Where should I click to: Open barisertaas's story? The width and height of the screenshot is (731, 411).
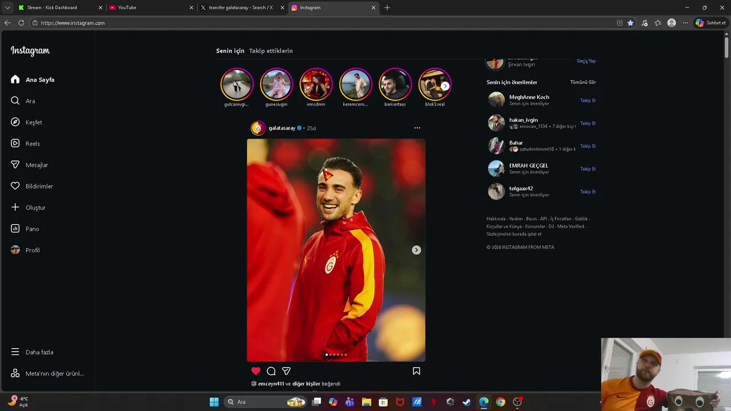tap(395, 84)
